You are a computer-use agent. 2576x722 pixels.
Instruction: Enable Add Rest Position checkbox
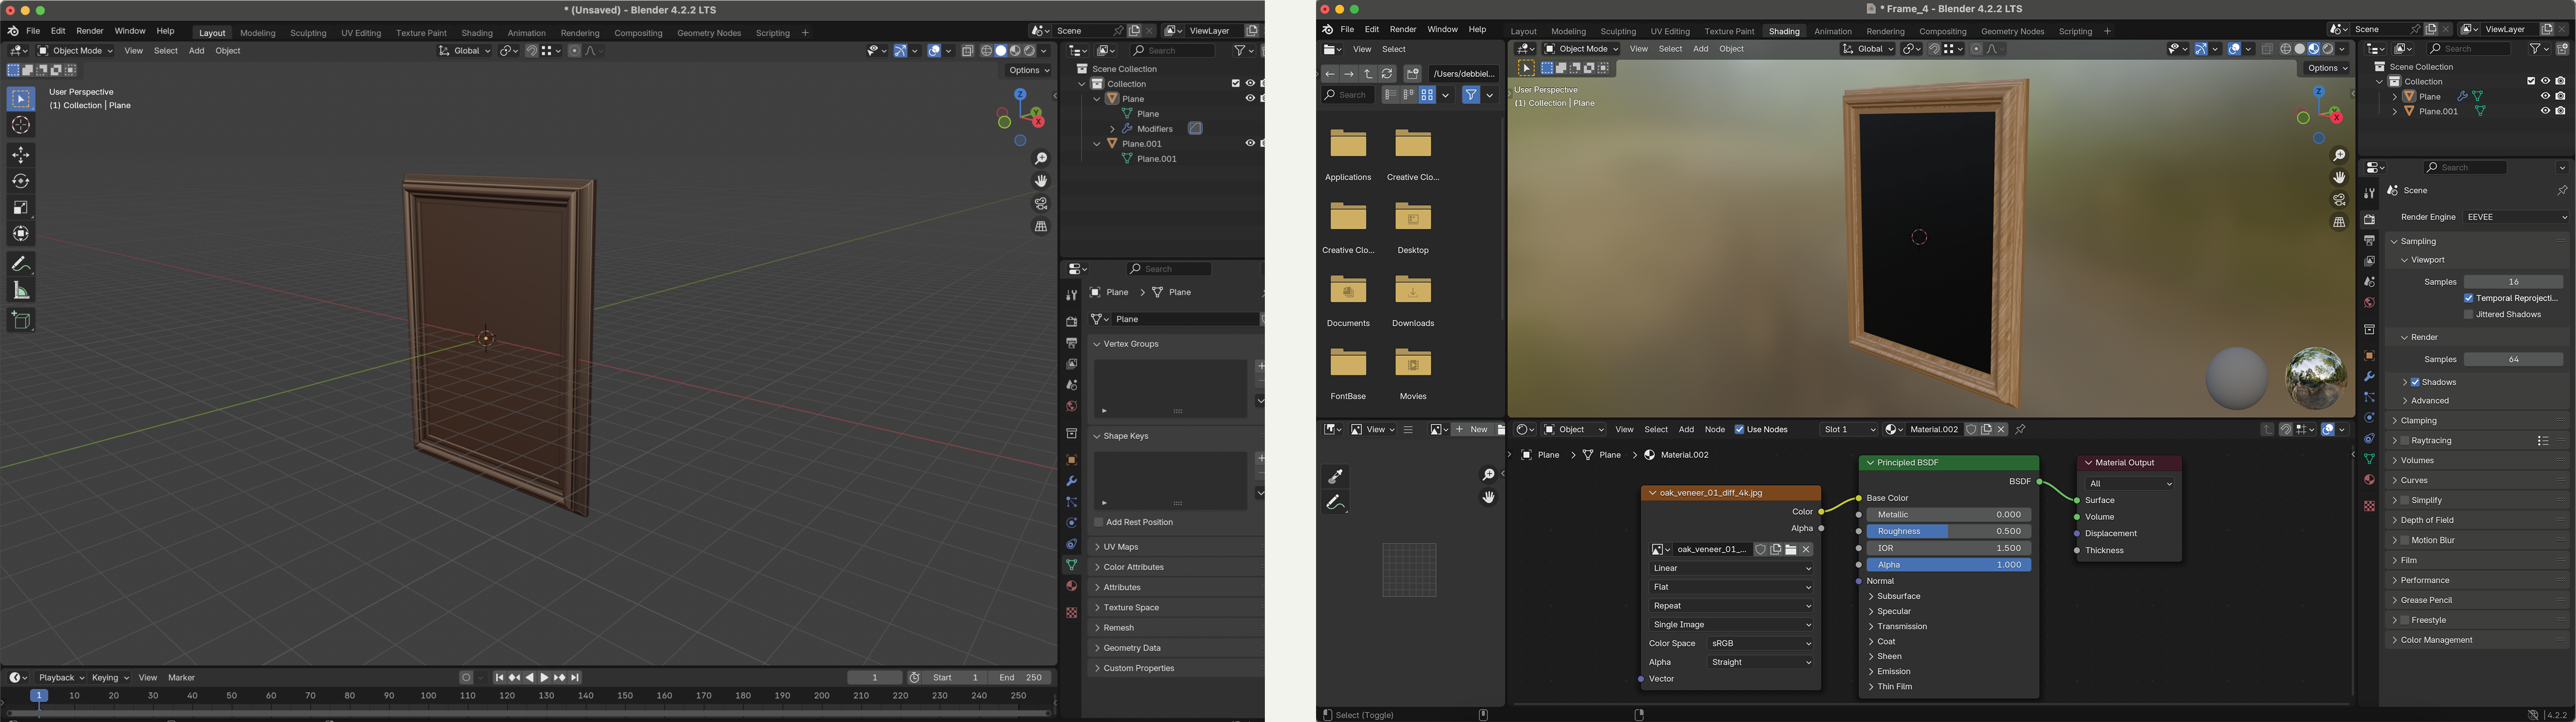[1098, 522]
